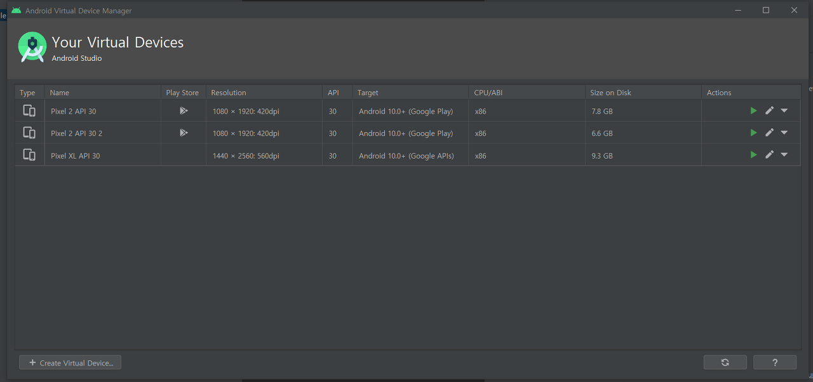Launch the Pixel 2 API 30 emulator
813x382 pixels.
pos(753,111)
